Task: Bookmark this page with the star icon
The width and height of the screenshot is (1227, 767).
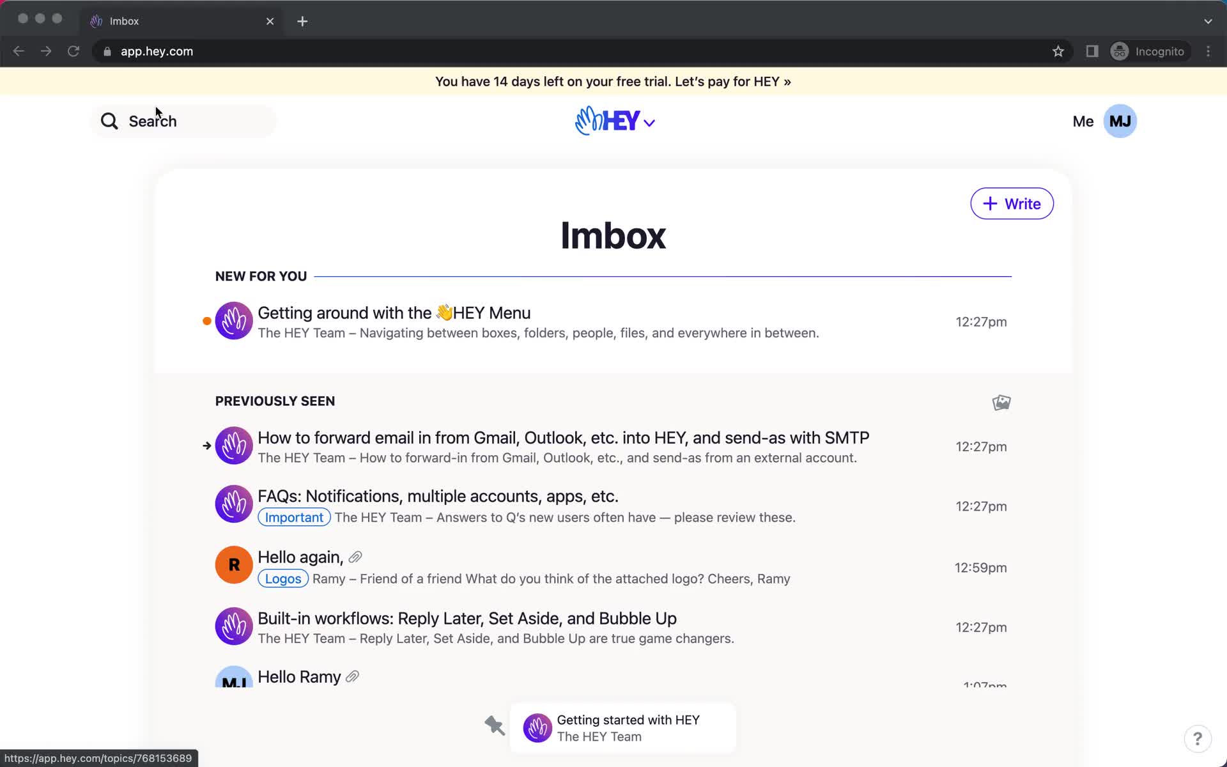Action: pyautogui.click(x=1058, y=52)
